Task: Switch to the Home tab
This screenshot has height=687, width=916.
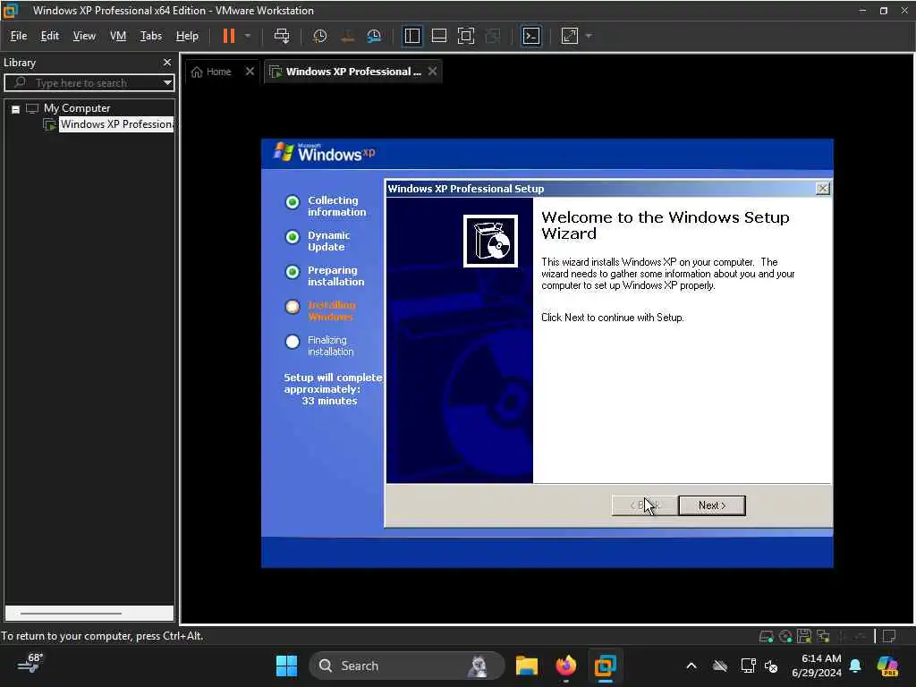Action: [x=211, y=72]
